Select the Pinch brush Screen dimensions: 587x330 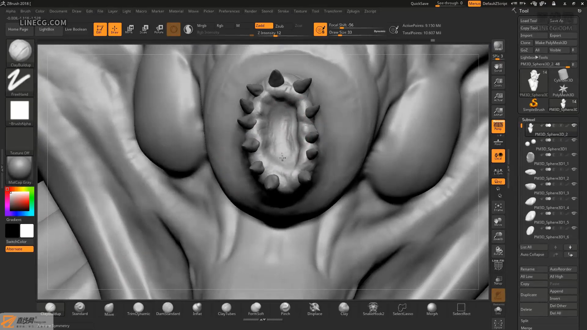(x=285, y=309)
